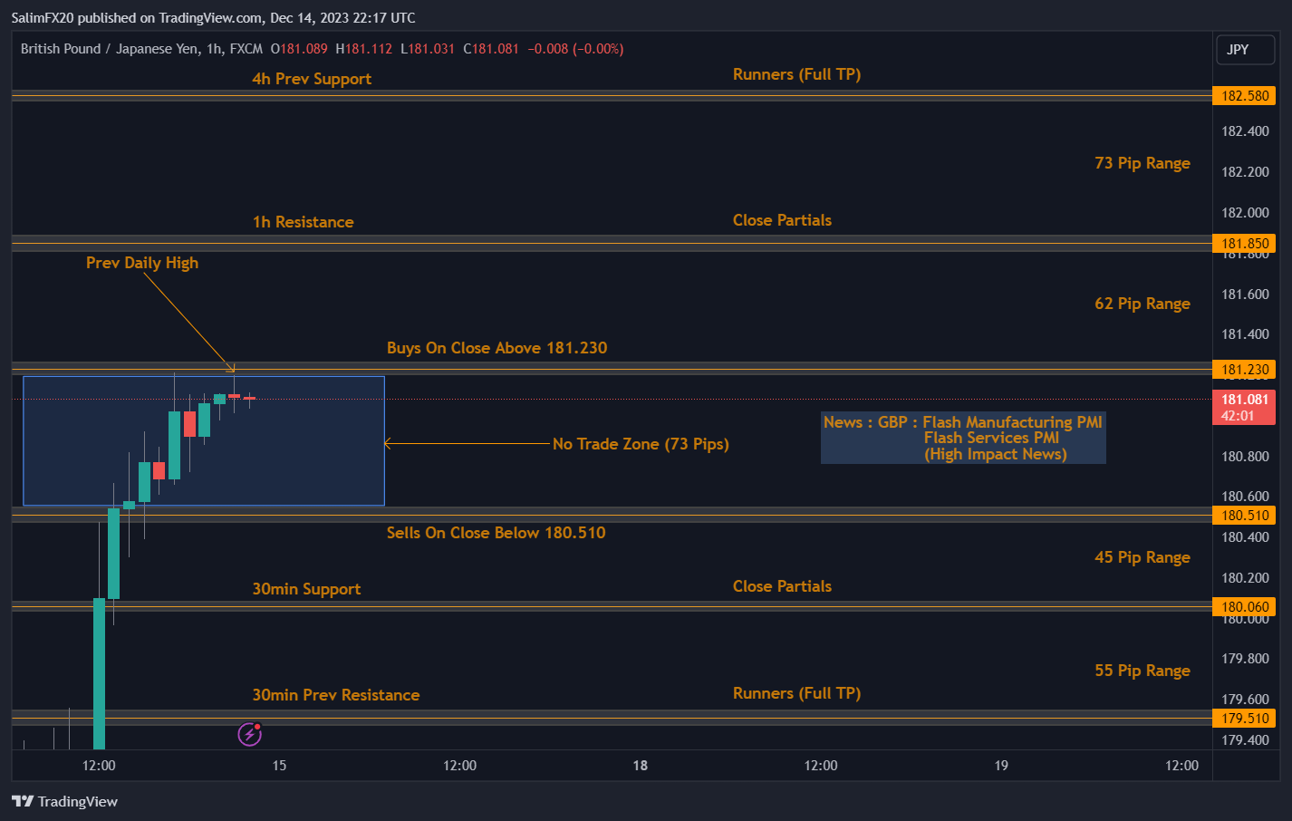
Task: Click the 'Prev Daily High' text annotation
Action: click(142, 263)
